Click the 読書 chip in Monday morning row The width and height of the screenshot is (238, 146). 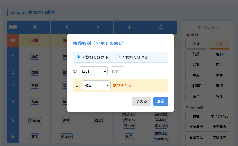35,40
